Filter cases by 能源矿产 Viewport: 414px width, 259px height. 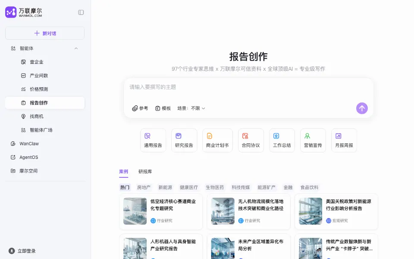pyautogui.click(x=267, y=187)
